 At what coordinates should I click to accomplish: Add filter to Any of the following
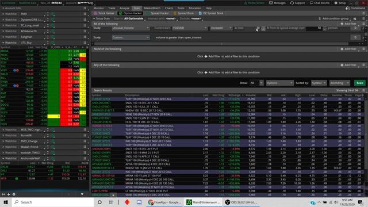click(x=348, y=65)
